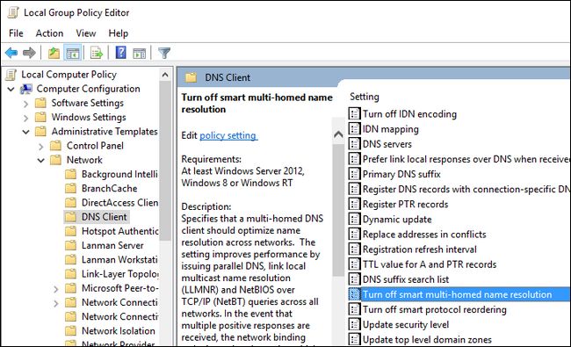Collapse the Computer Configuration node

(11, 89)
